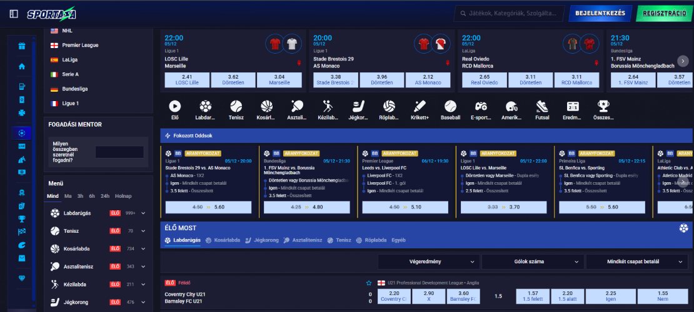Screen dimensions: 694x312
Task: Select the active soccer ball sidebar icon
Action: coord(22,132)
